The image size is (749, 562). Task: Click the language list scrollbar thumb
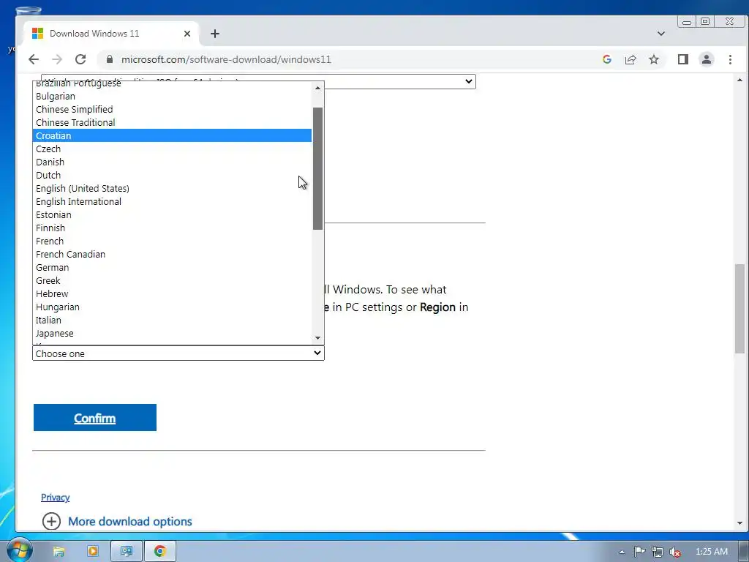pyautogui.click(x=317, y=168)
